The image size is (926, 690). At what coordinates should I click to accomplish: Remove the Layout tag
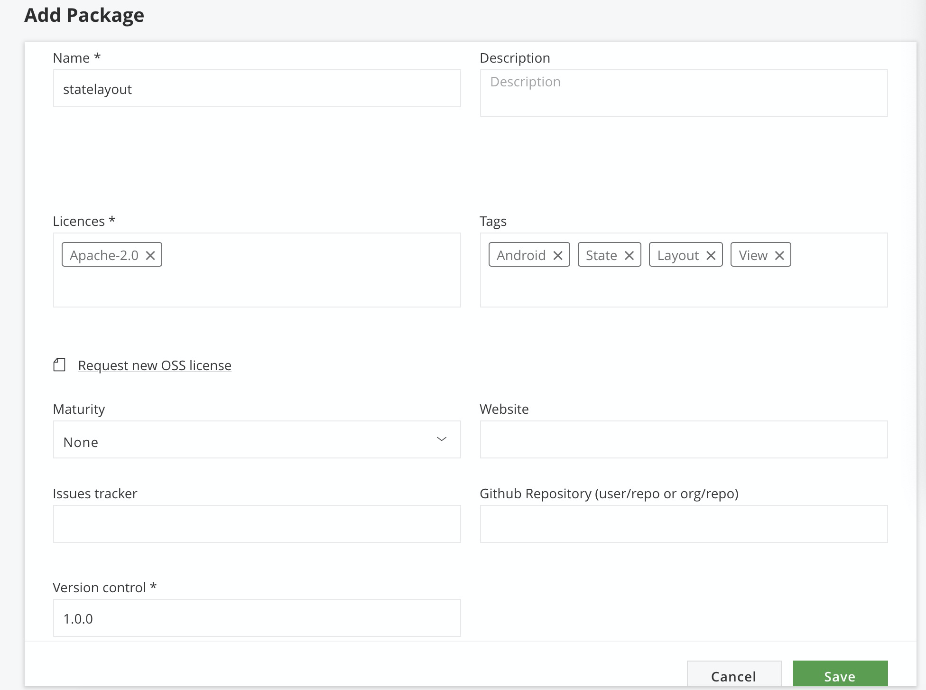pyautogui.click(x=711, y=255)
